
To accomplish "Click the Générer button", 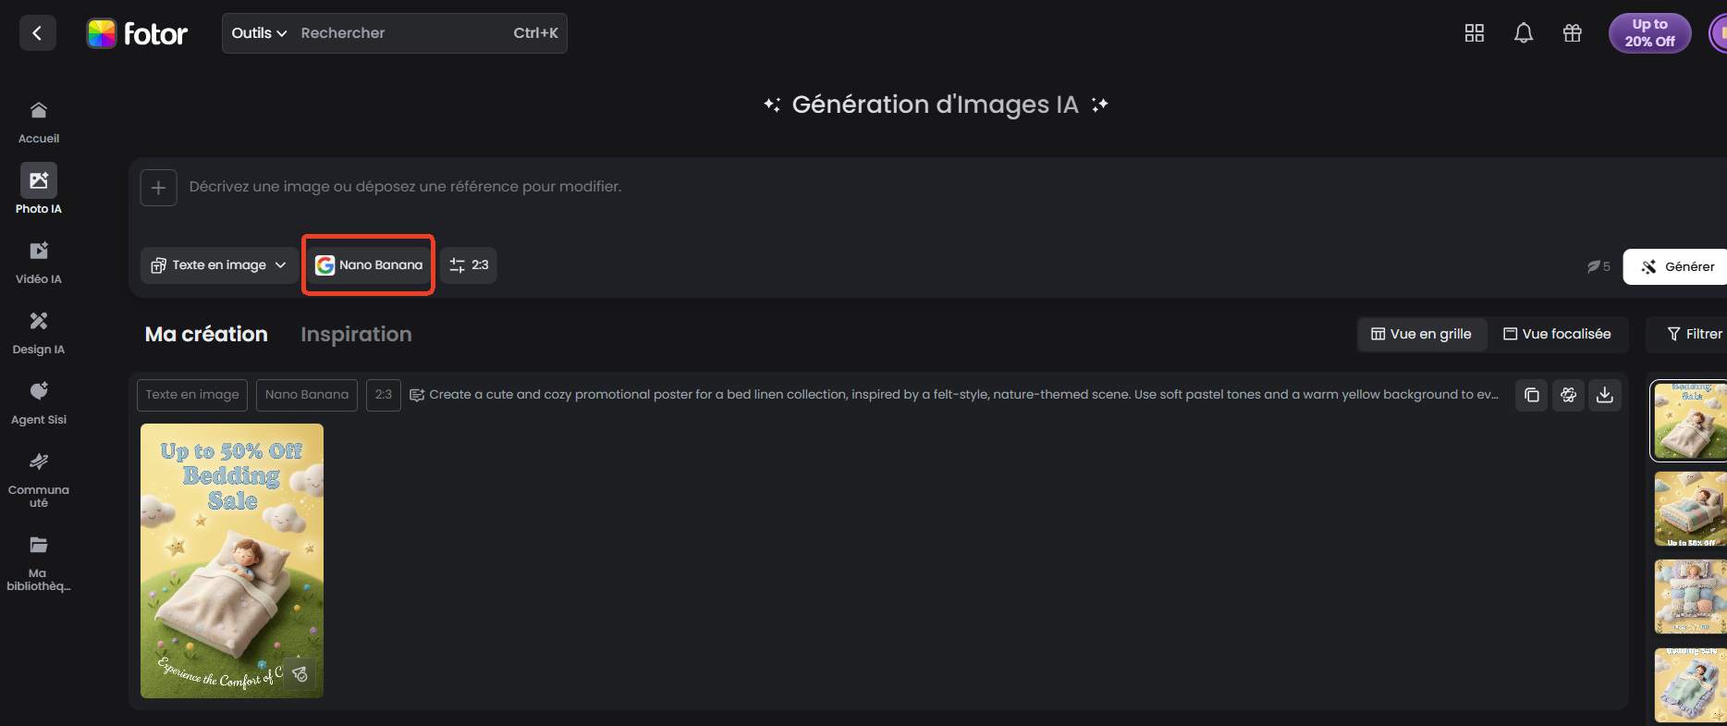I will click(1677, 266).
